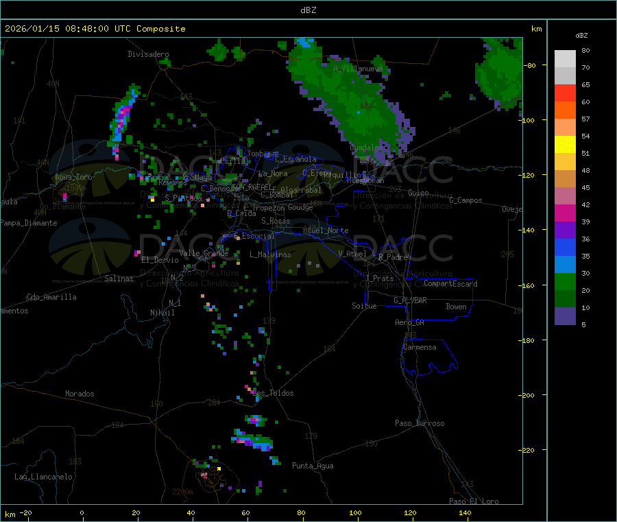Click the 'Goudge' map label
This screenshot has height=522, width=617.
click(300, 207)
